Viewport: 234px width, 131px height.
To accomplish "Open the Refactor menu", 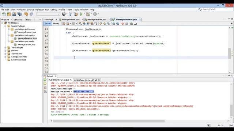I will [x=39, y=9].
